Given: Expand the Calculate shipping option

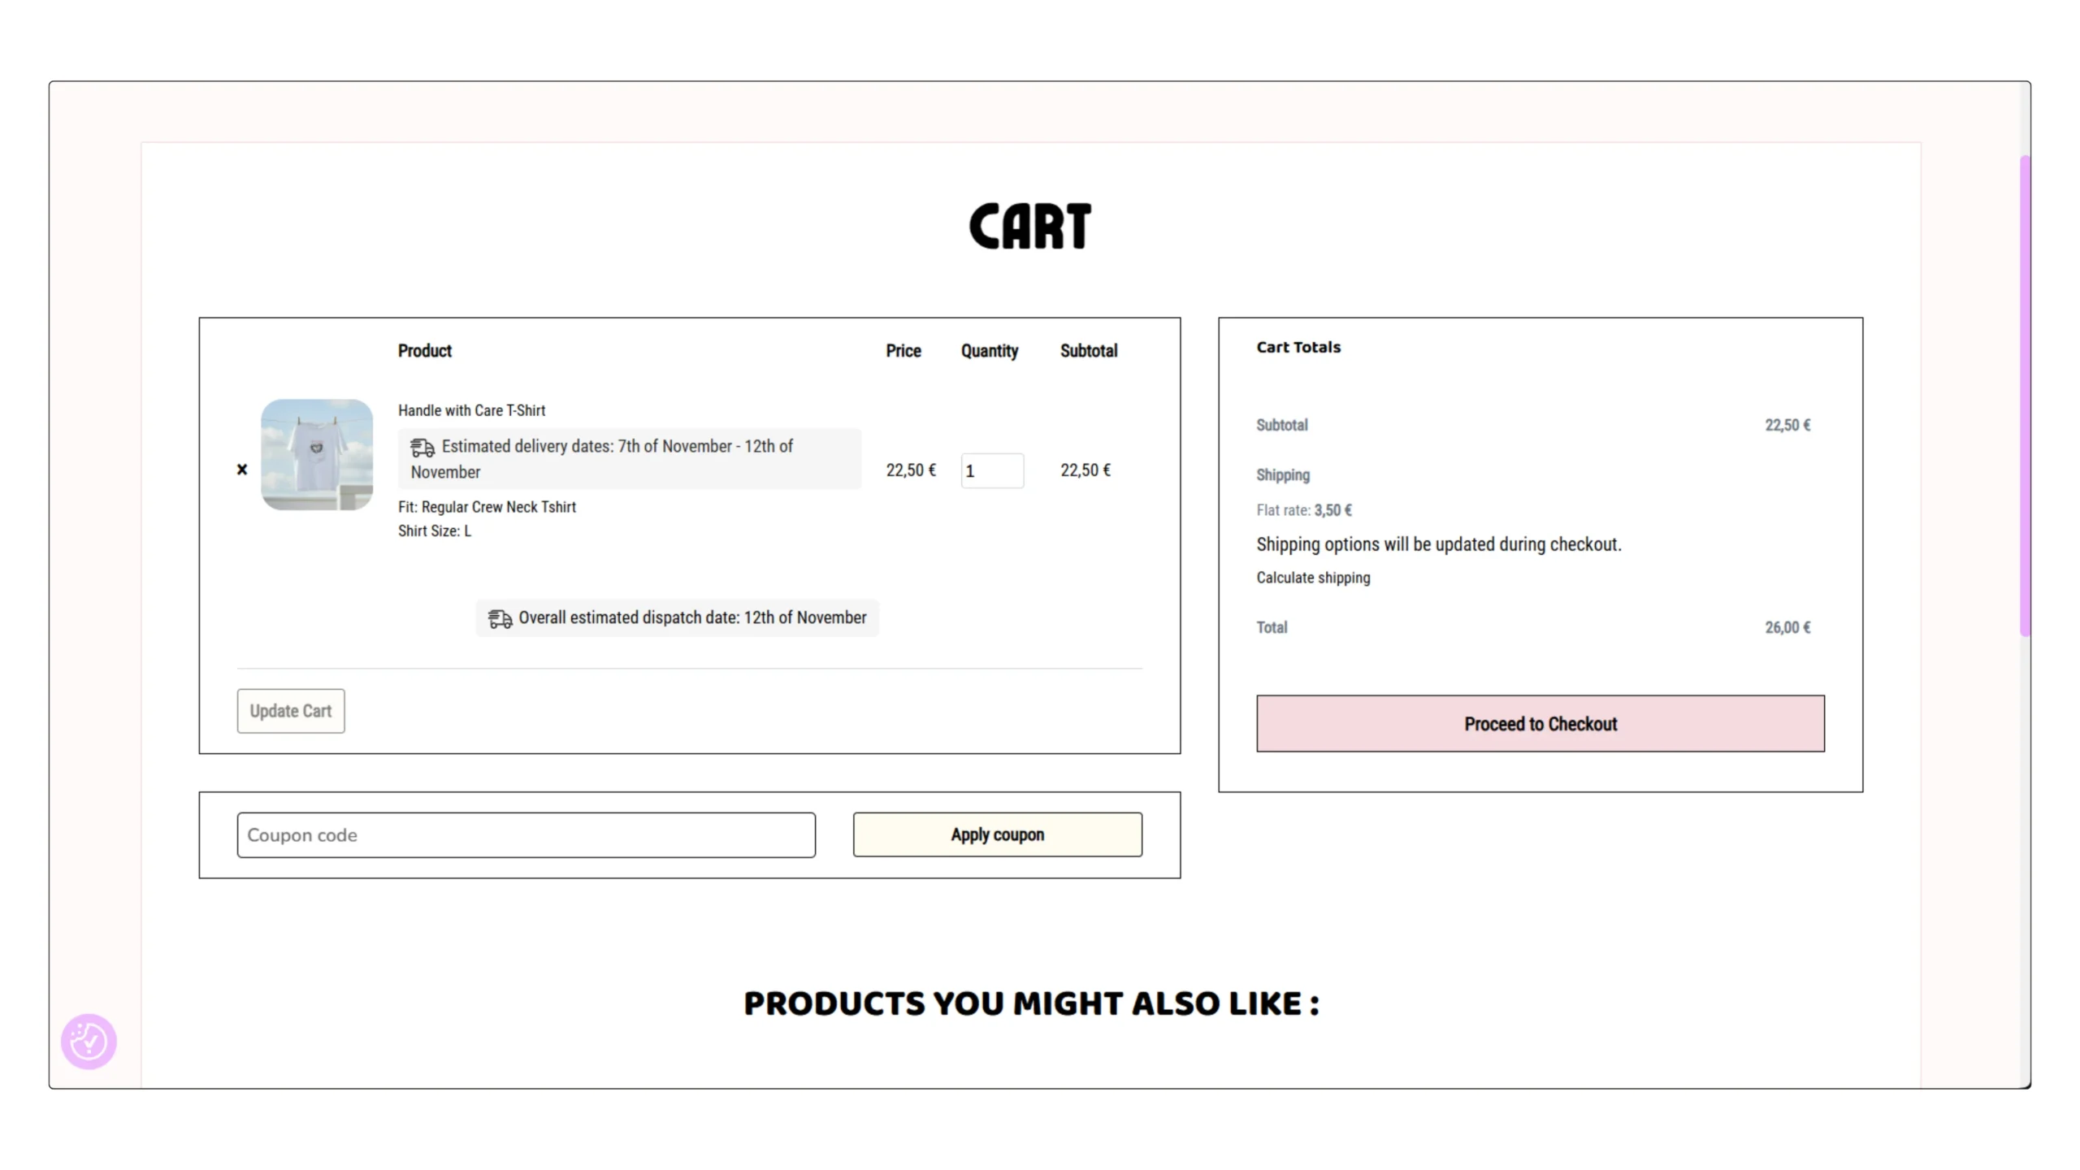Looking at the screenshot, I should (x=1313, y=578).
